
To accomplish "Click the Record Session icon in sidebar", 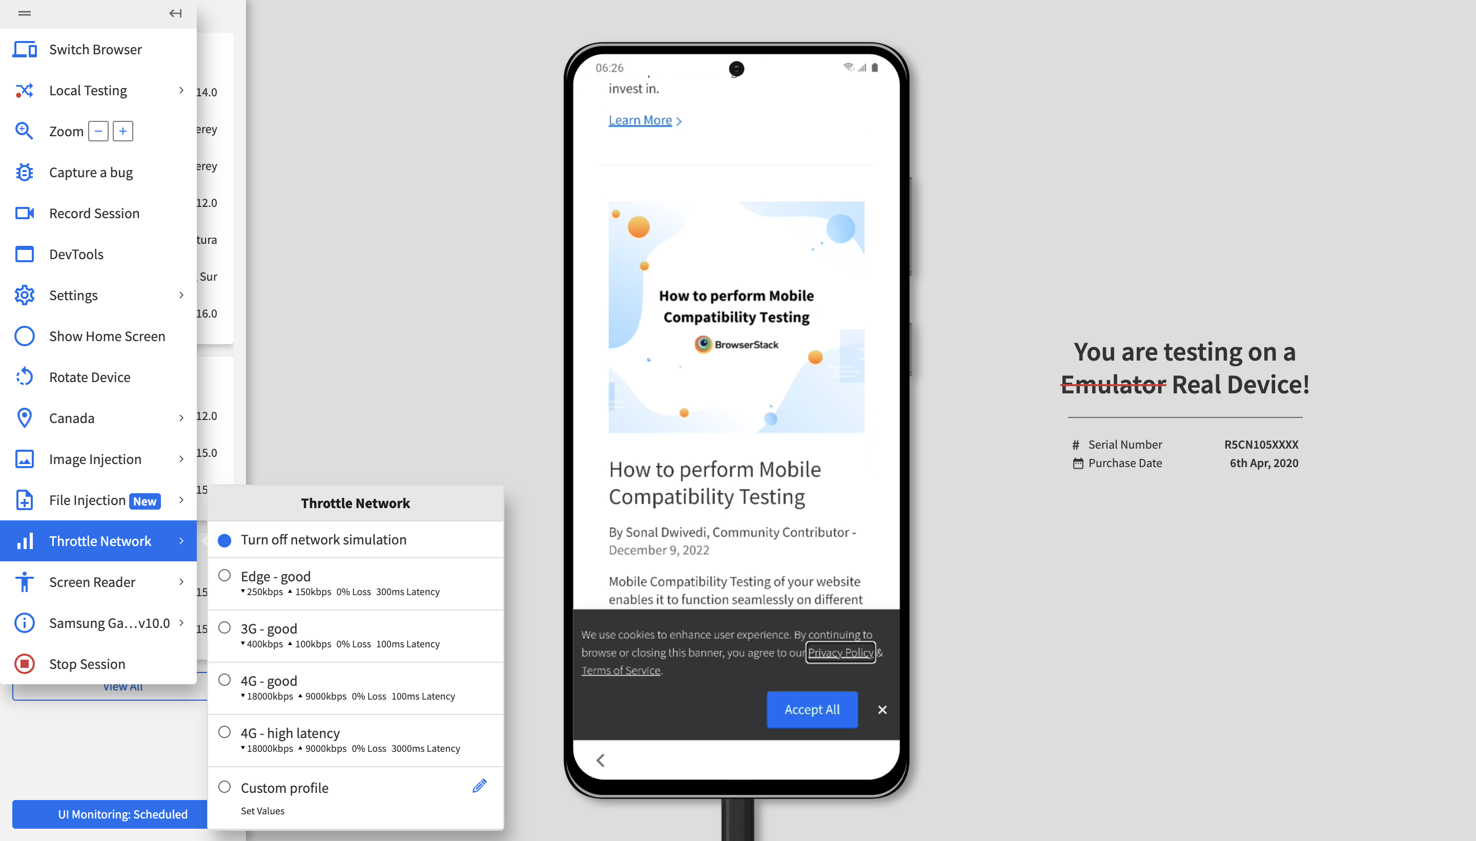I will point(24,213).
